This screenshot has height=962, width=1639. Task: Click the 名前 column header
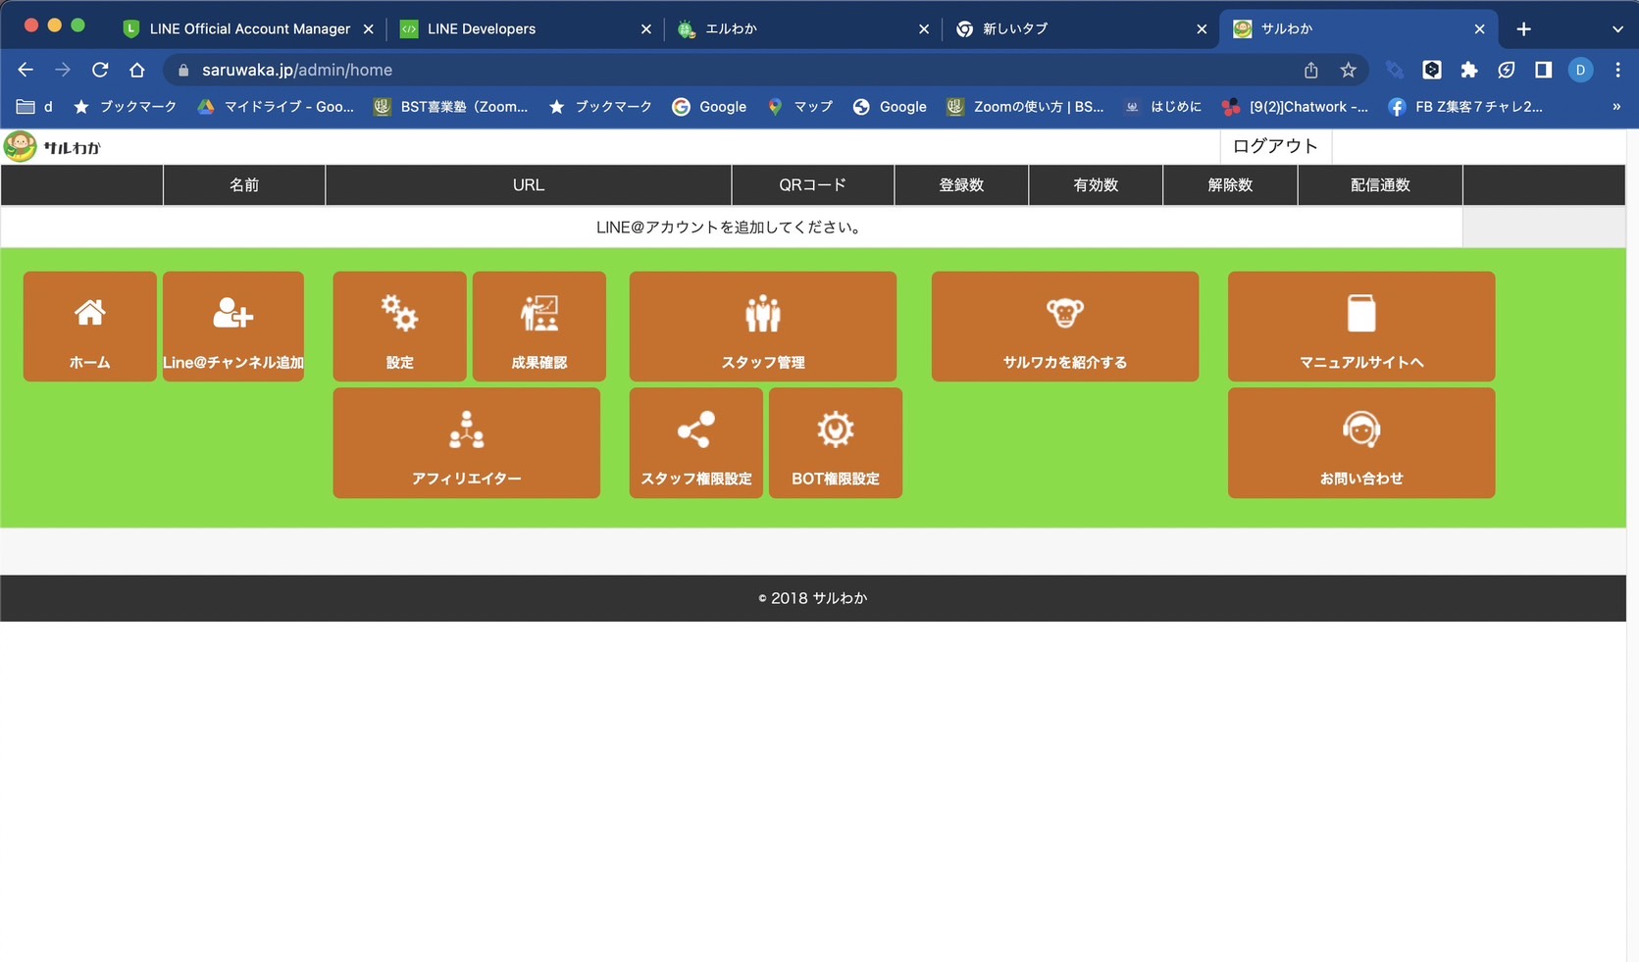[244, 185]
